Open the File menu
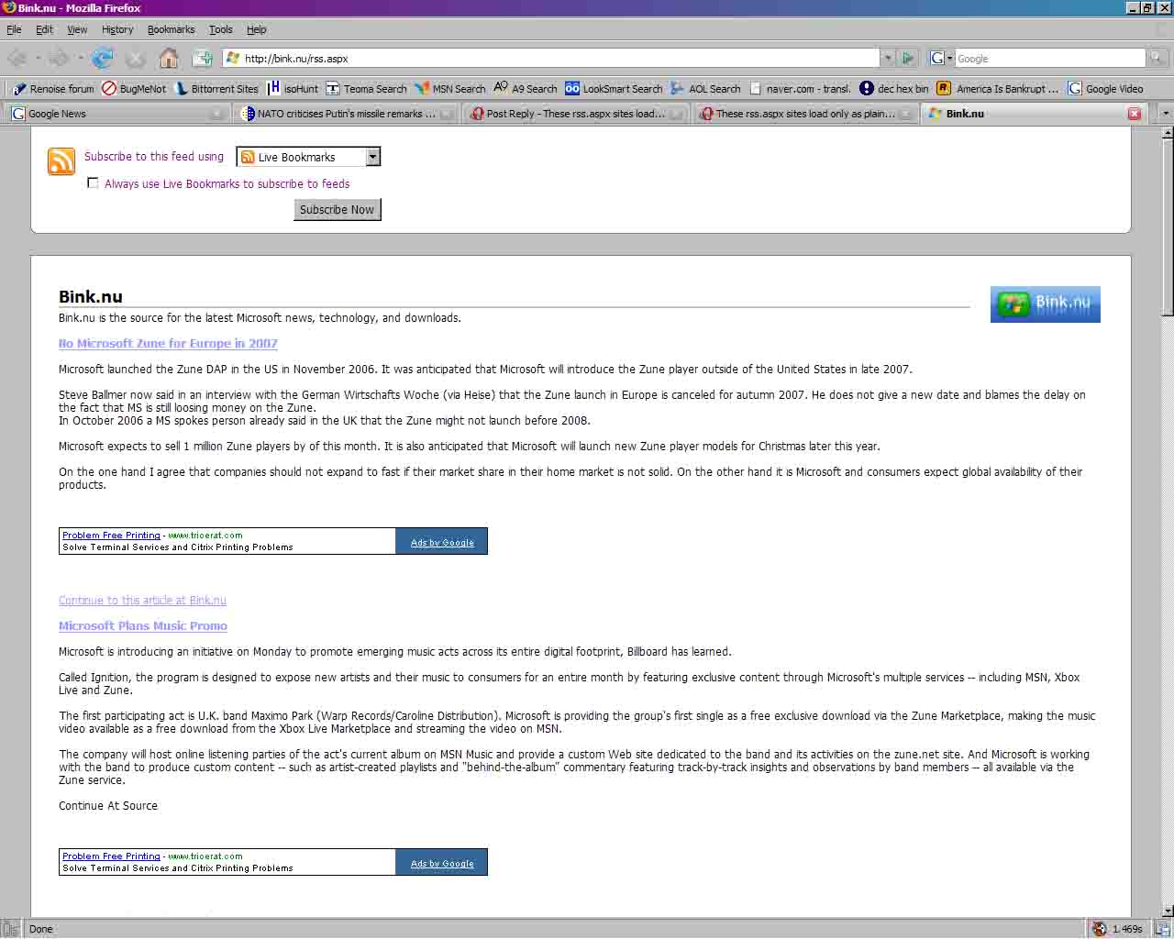This screenshot has width=1174, height=939. 14,29
